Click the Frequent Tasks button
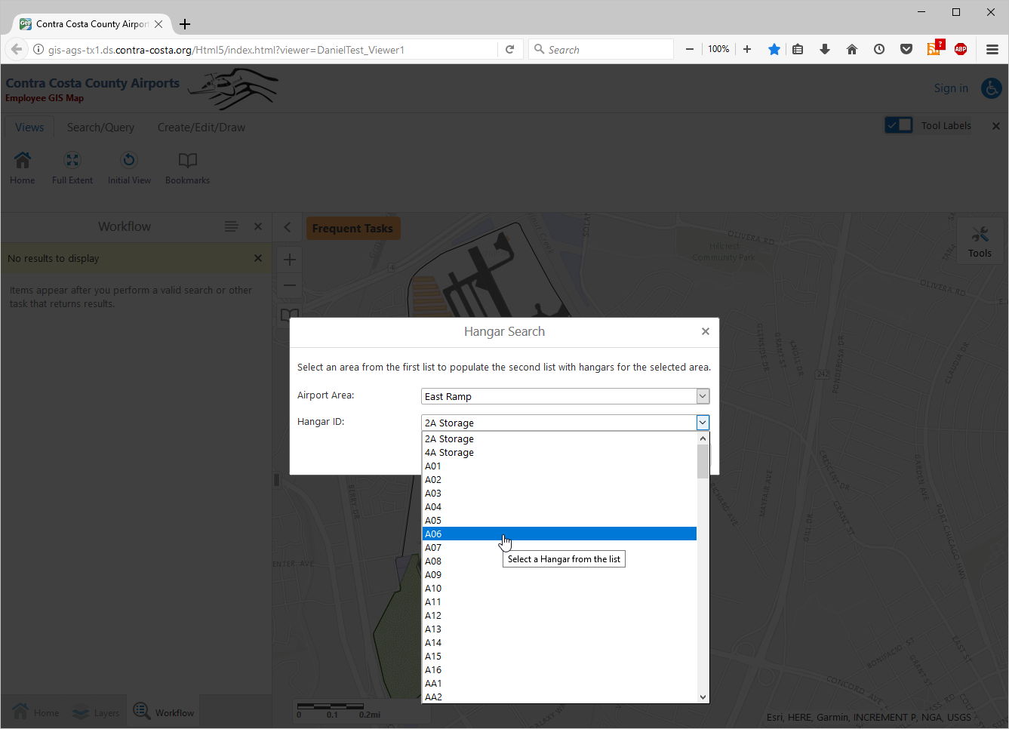Screen dimensions: 1009x729 [352, 229]
